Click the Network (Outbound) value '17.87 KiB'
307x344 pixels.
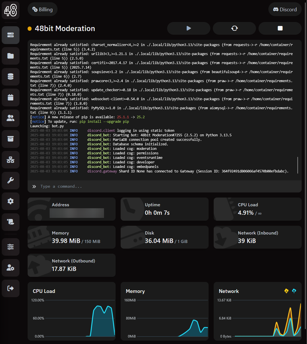[64, 269]
